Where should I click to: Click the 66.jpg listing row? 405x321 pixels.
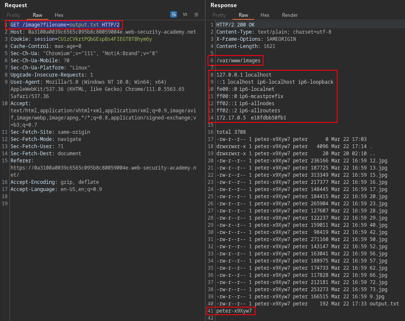(302, 275)
